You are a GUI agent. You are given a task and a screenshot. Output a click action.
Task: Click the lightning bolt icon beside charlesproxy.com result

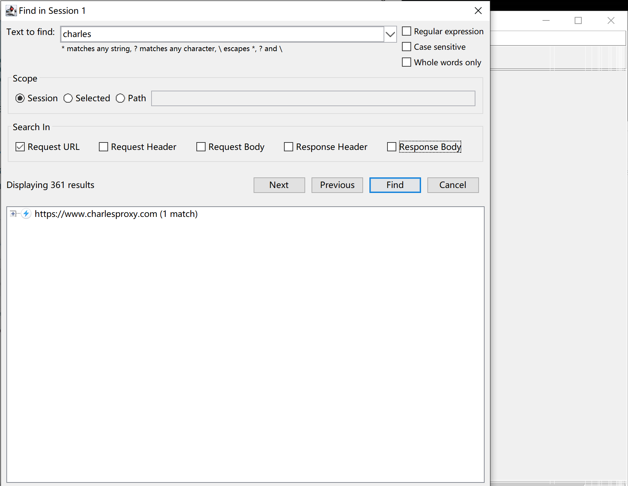(26, 214)
